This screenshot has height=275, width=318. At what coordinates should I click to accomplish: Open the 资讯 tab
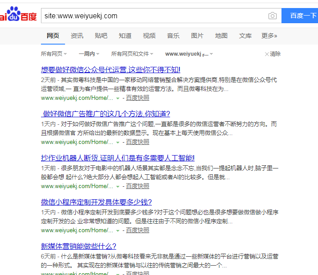point(77,36)
